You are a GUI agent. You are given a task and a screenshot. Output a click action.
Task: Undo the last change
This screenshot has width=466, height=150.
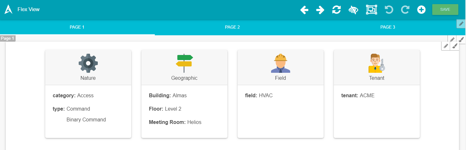(x=389, y=10)
